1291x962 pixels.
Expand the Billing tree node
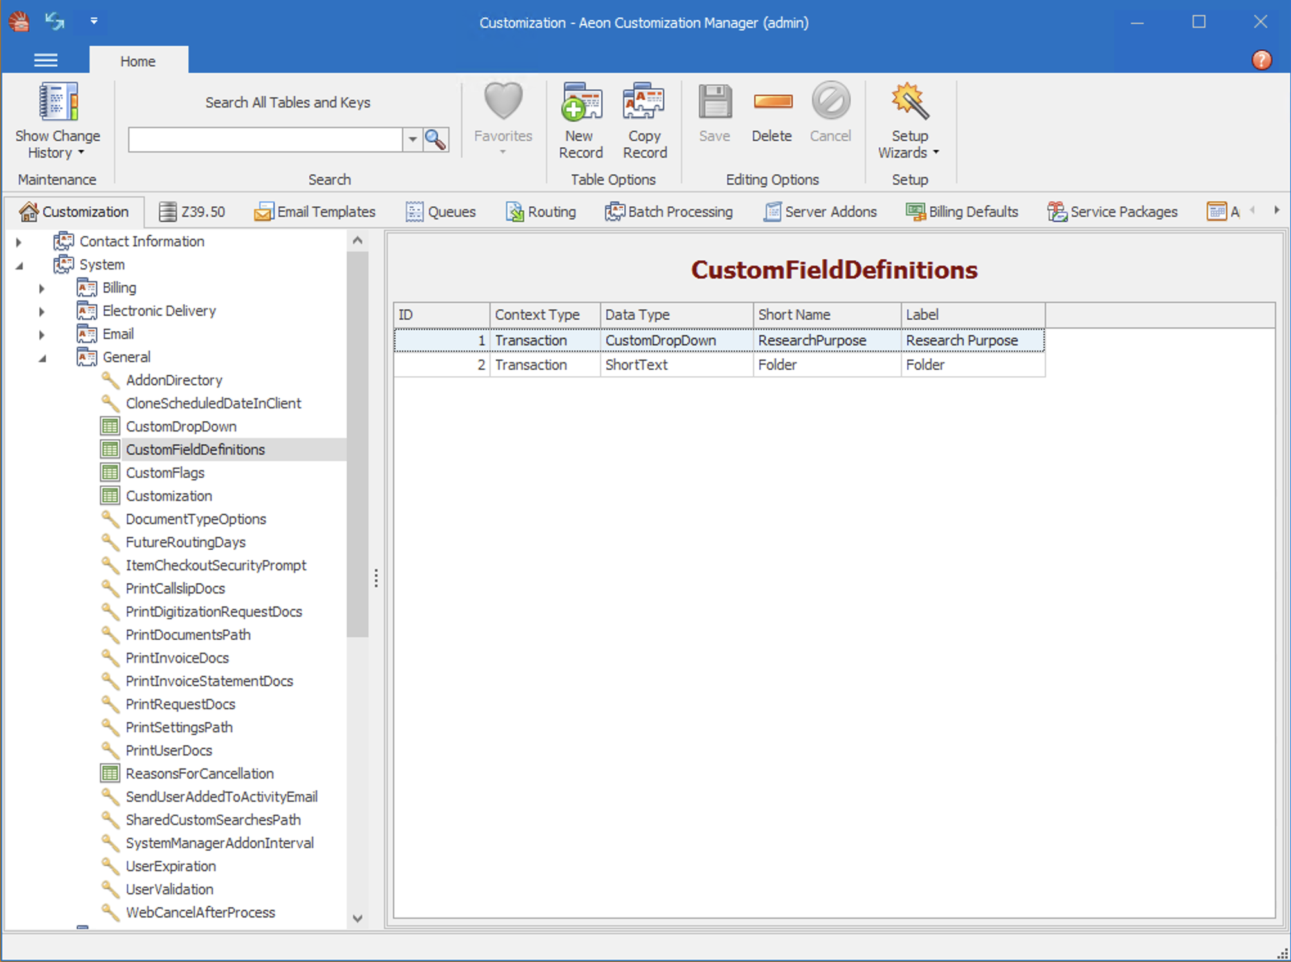(x=42, y=288)
